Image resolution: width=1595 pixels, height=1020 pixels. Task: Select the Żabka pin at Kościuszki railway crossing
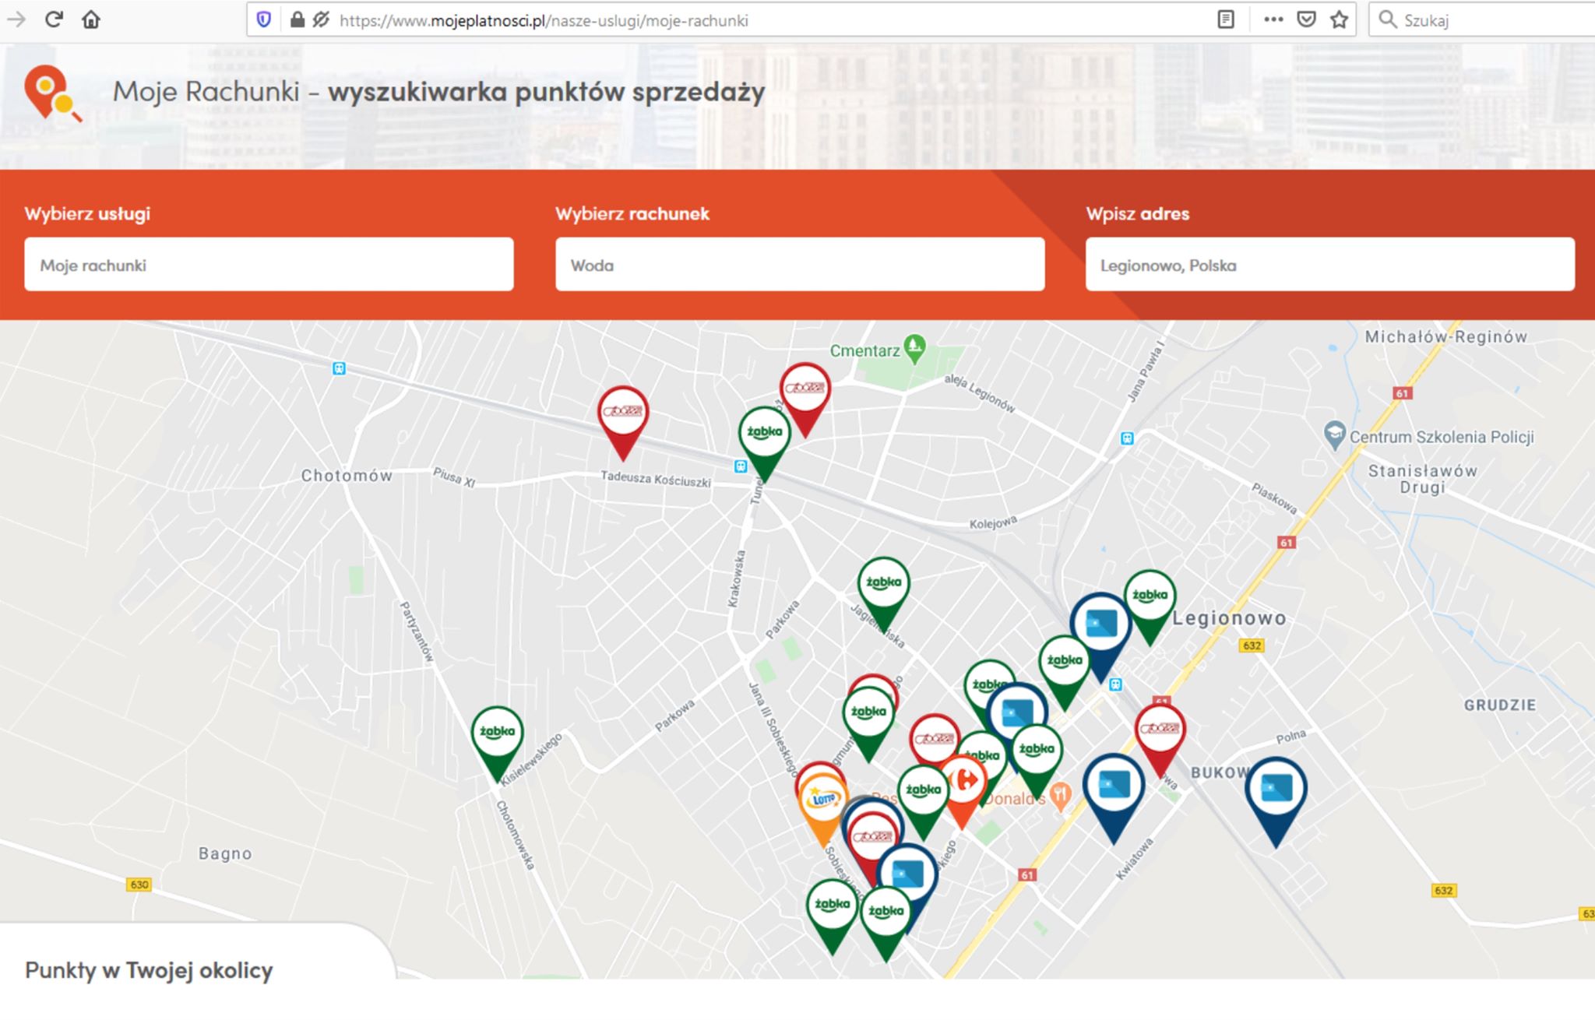coord(764,434)
